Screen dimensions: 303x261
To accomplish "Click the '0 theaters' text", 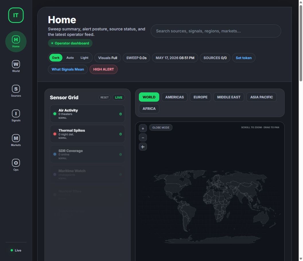I will click(x=65, y=114).
